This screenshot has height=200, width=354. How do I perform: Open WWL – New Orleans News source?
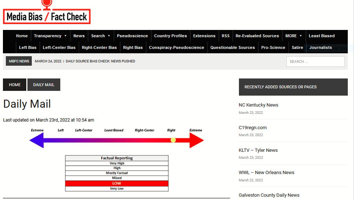tap(266, 173)
